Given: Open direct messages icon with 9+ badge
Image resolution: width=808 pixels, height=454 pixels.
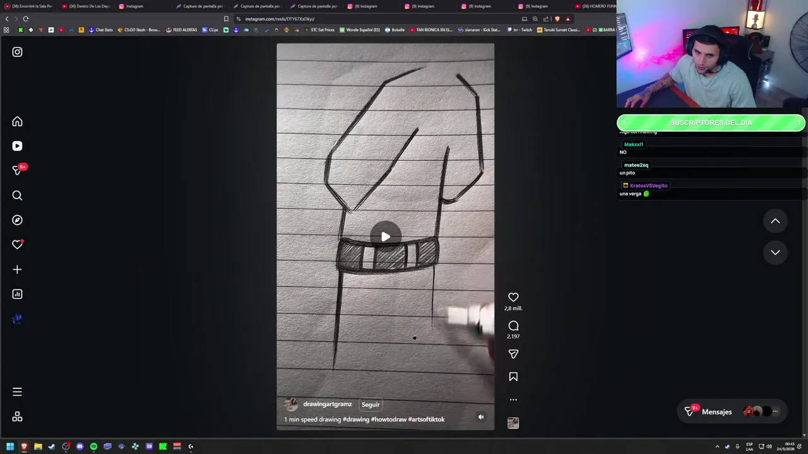Looking at the screenshot, I should click(x=18, y=170).
